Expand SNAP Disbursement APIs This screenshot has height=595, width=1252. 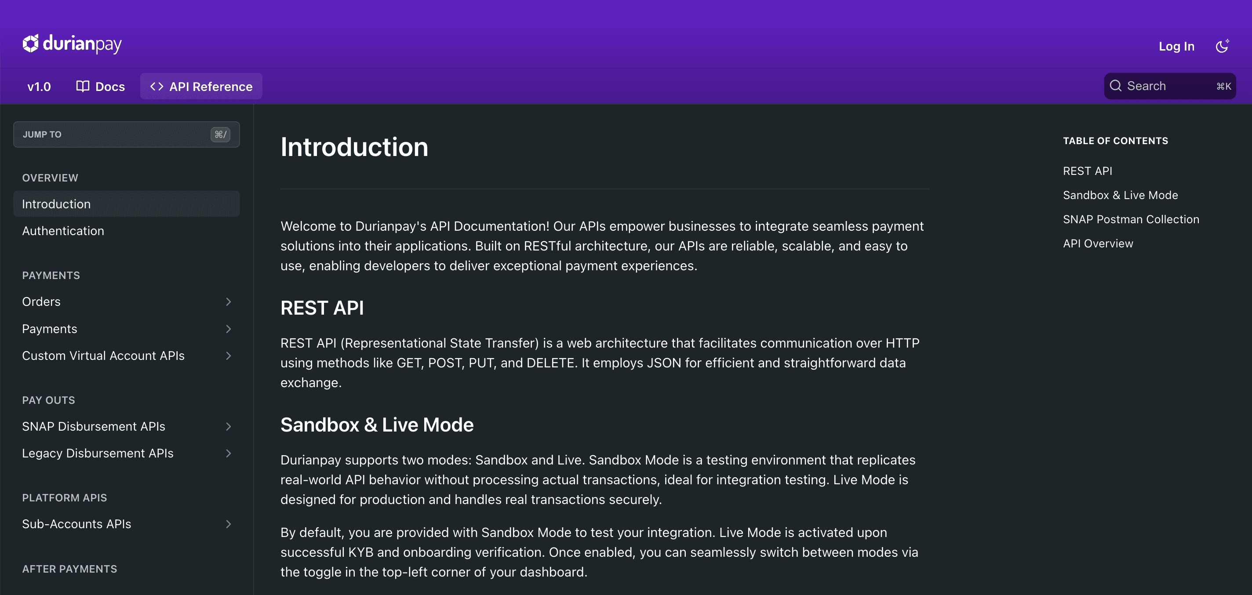229,426
